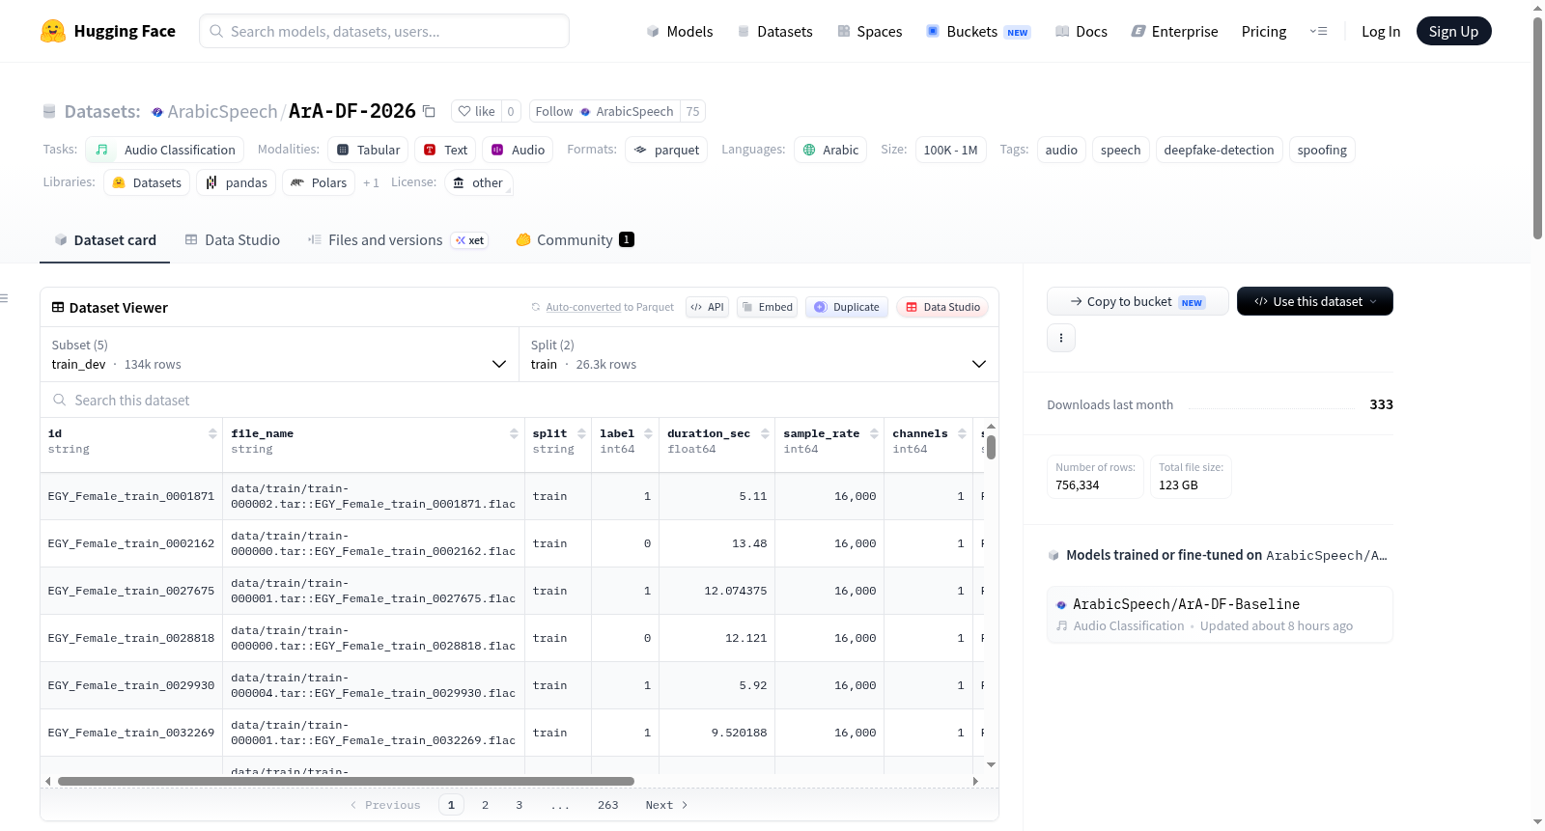The height and width of the screenshot is (831, 1545).
Task: Click the horizontal table scrollbar
Action: coord(346,781)
